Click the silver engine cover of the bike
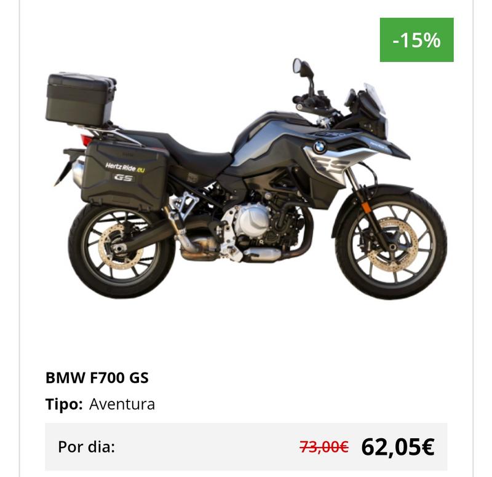 (x=252, y=220)
